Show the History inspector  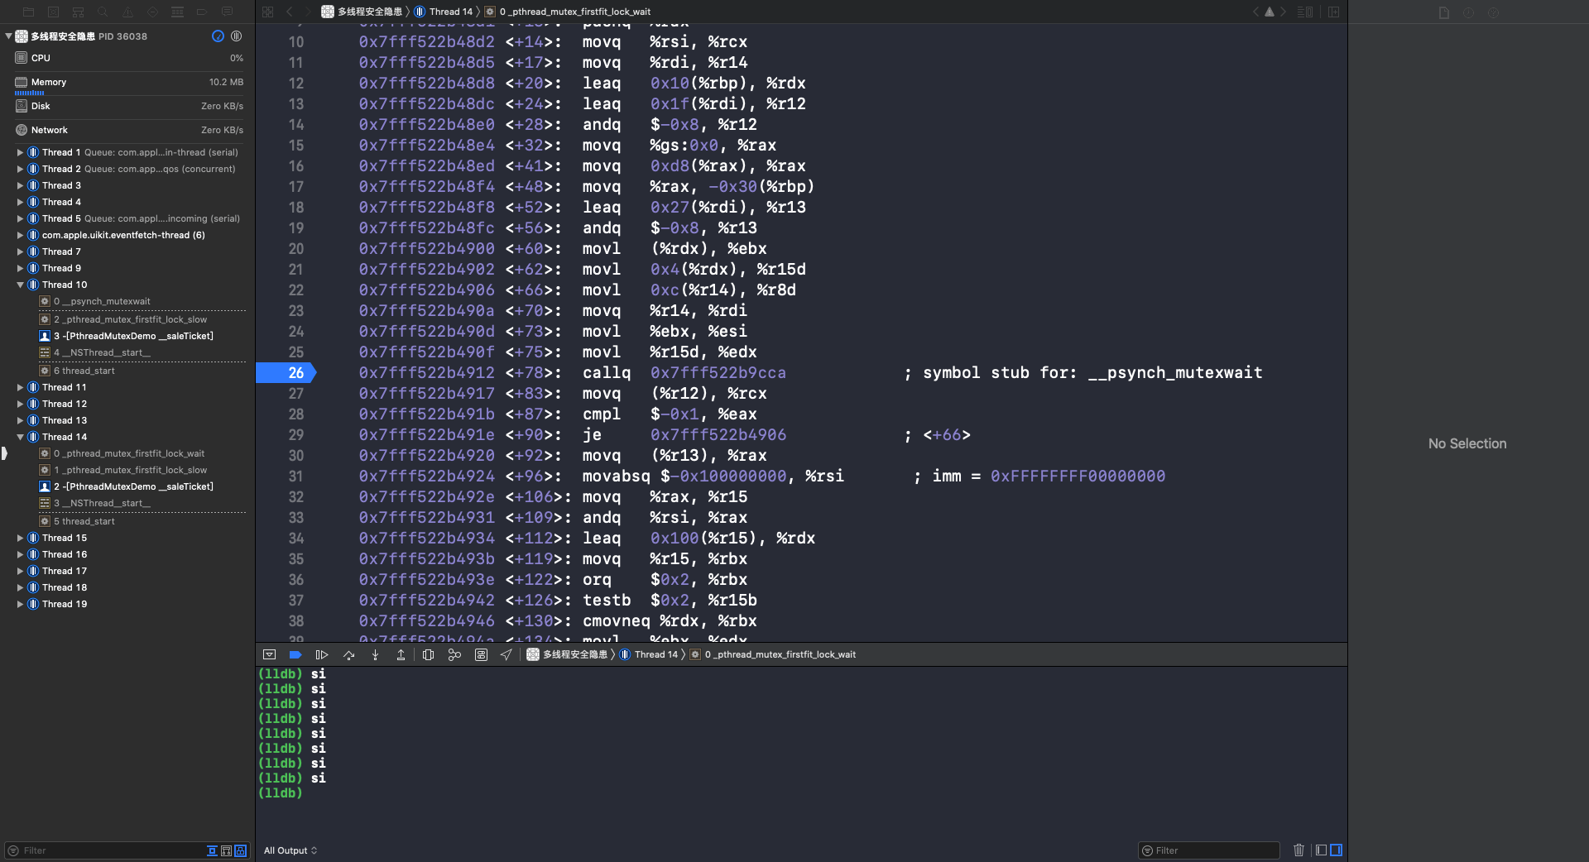click(1469, 12)
